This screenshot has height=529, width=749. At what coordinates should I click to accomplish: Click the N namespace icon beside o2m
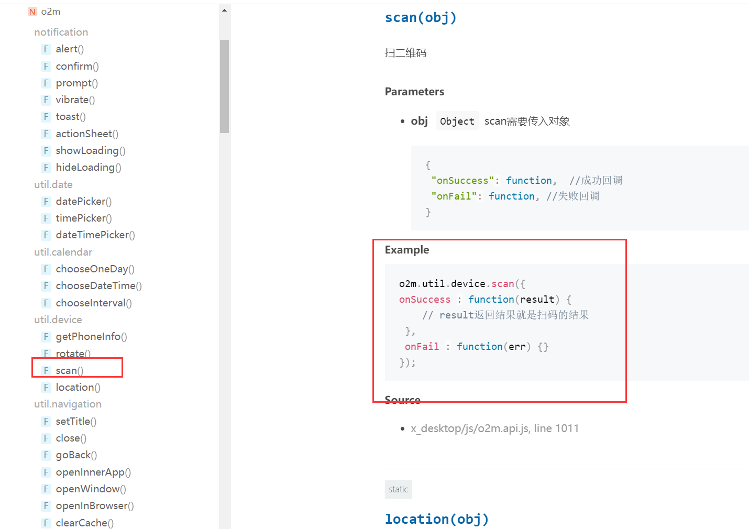coord(32,12)
